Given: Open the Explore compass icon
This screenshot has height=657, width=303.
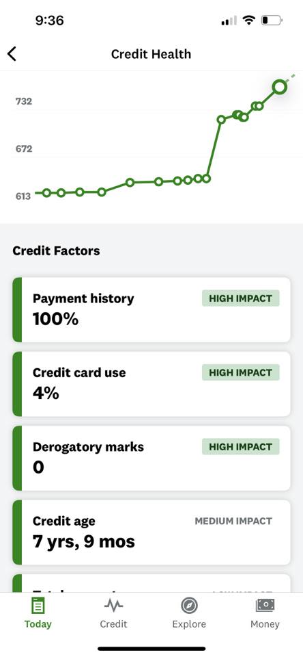Looking at the screenshot, I should pos(189,606).
